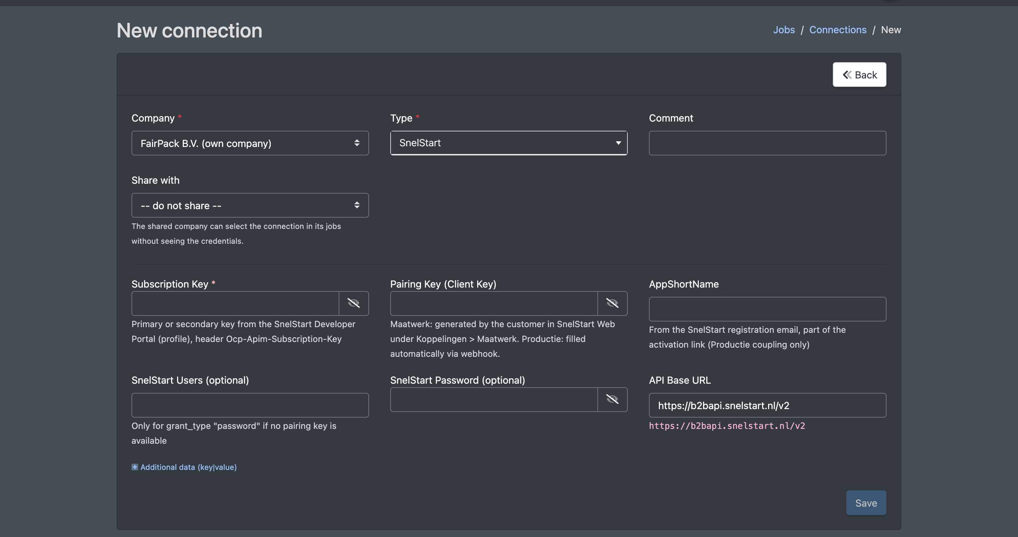
Task: Open the Type dropdown showing SnelStart
Action: (509, 143)
